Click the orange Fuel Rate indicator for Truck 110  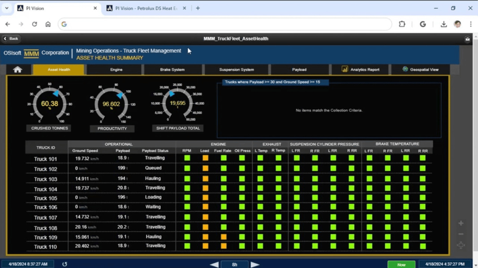[223, 246]
